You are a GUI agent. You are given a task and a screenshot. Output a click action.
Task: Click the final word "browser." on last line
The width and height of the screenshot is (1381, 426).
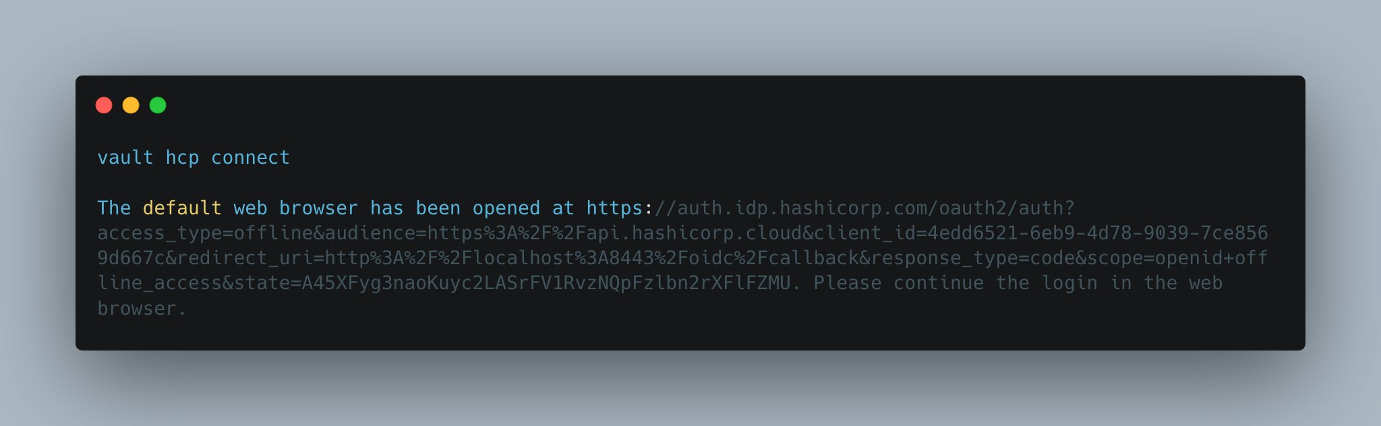pos(142,308)
